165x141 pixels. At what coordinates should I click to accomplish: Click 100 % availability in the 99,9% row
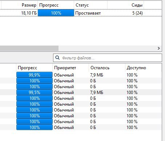tap(132, 75)
